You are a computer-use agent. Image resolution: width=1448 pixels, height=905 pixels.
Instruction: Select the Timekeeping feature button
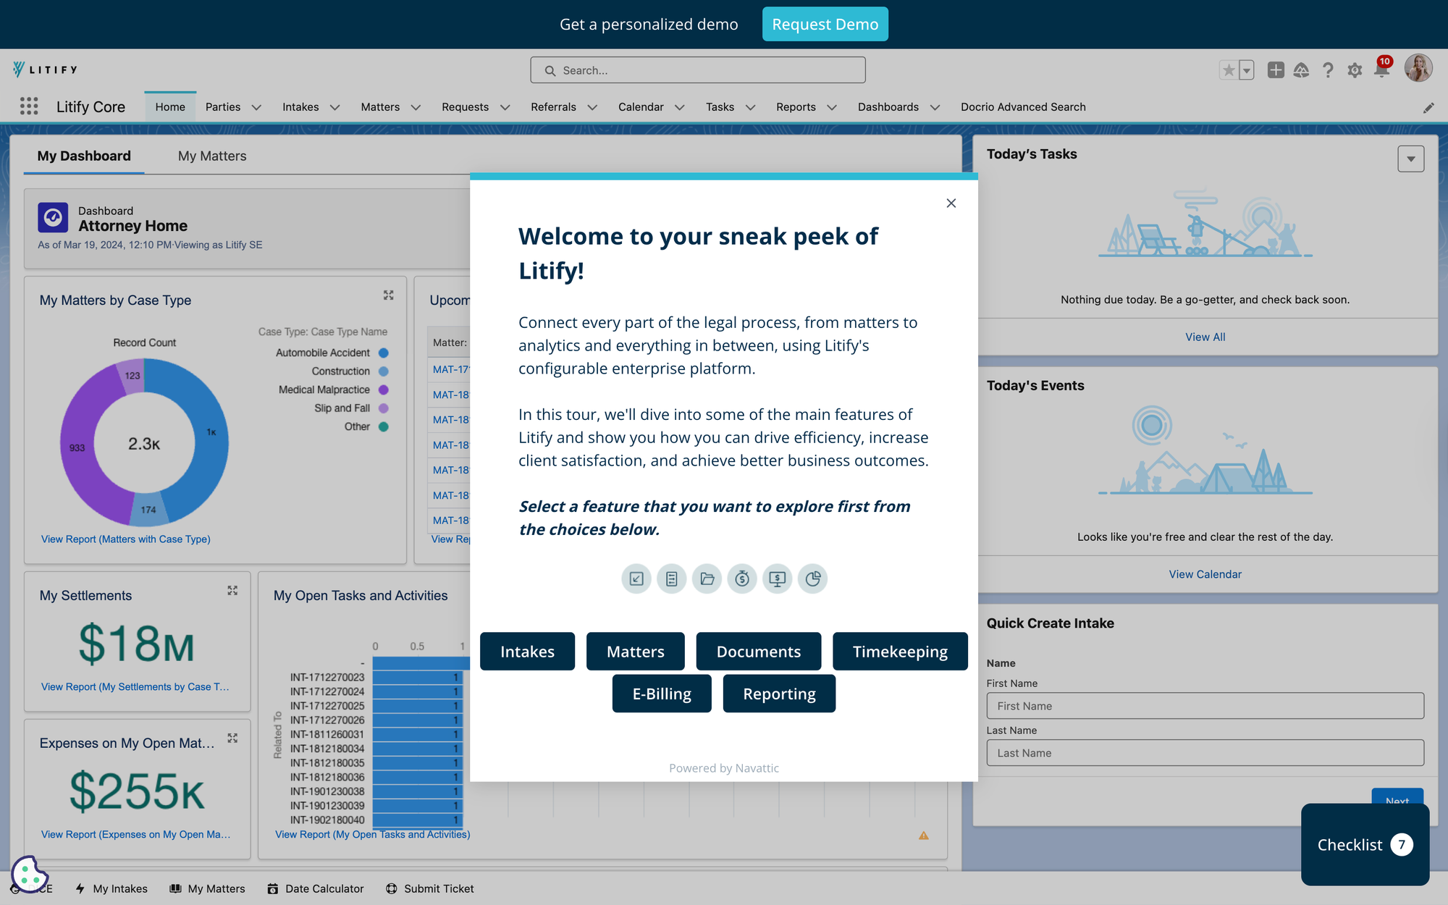point(900,652)
